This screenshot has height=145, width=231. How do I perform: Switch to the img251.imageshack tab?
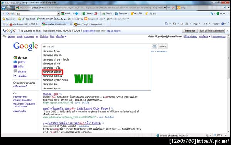(x=89, y=24)
